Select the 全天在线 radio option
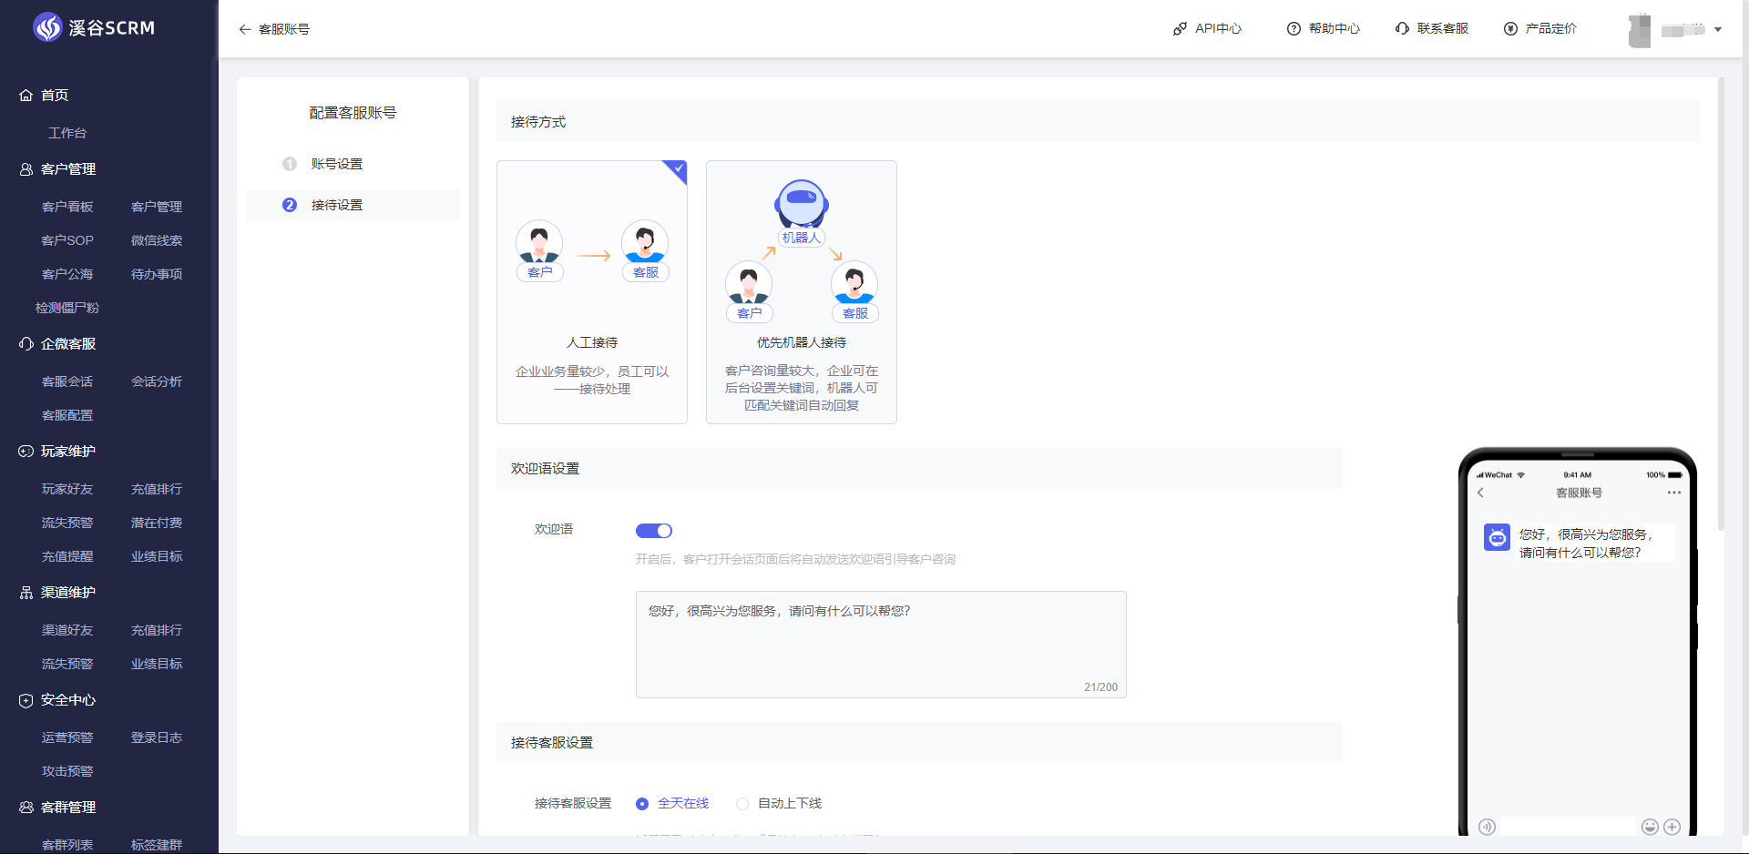The image size is (1749, 854). coord(642,804)
